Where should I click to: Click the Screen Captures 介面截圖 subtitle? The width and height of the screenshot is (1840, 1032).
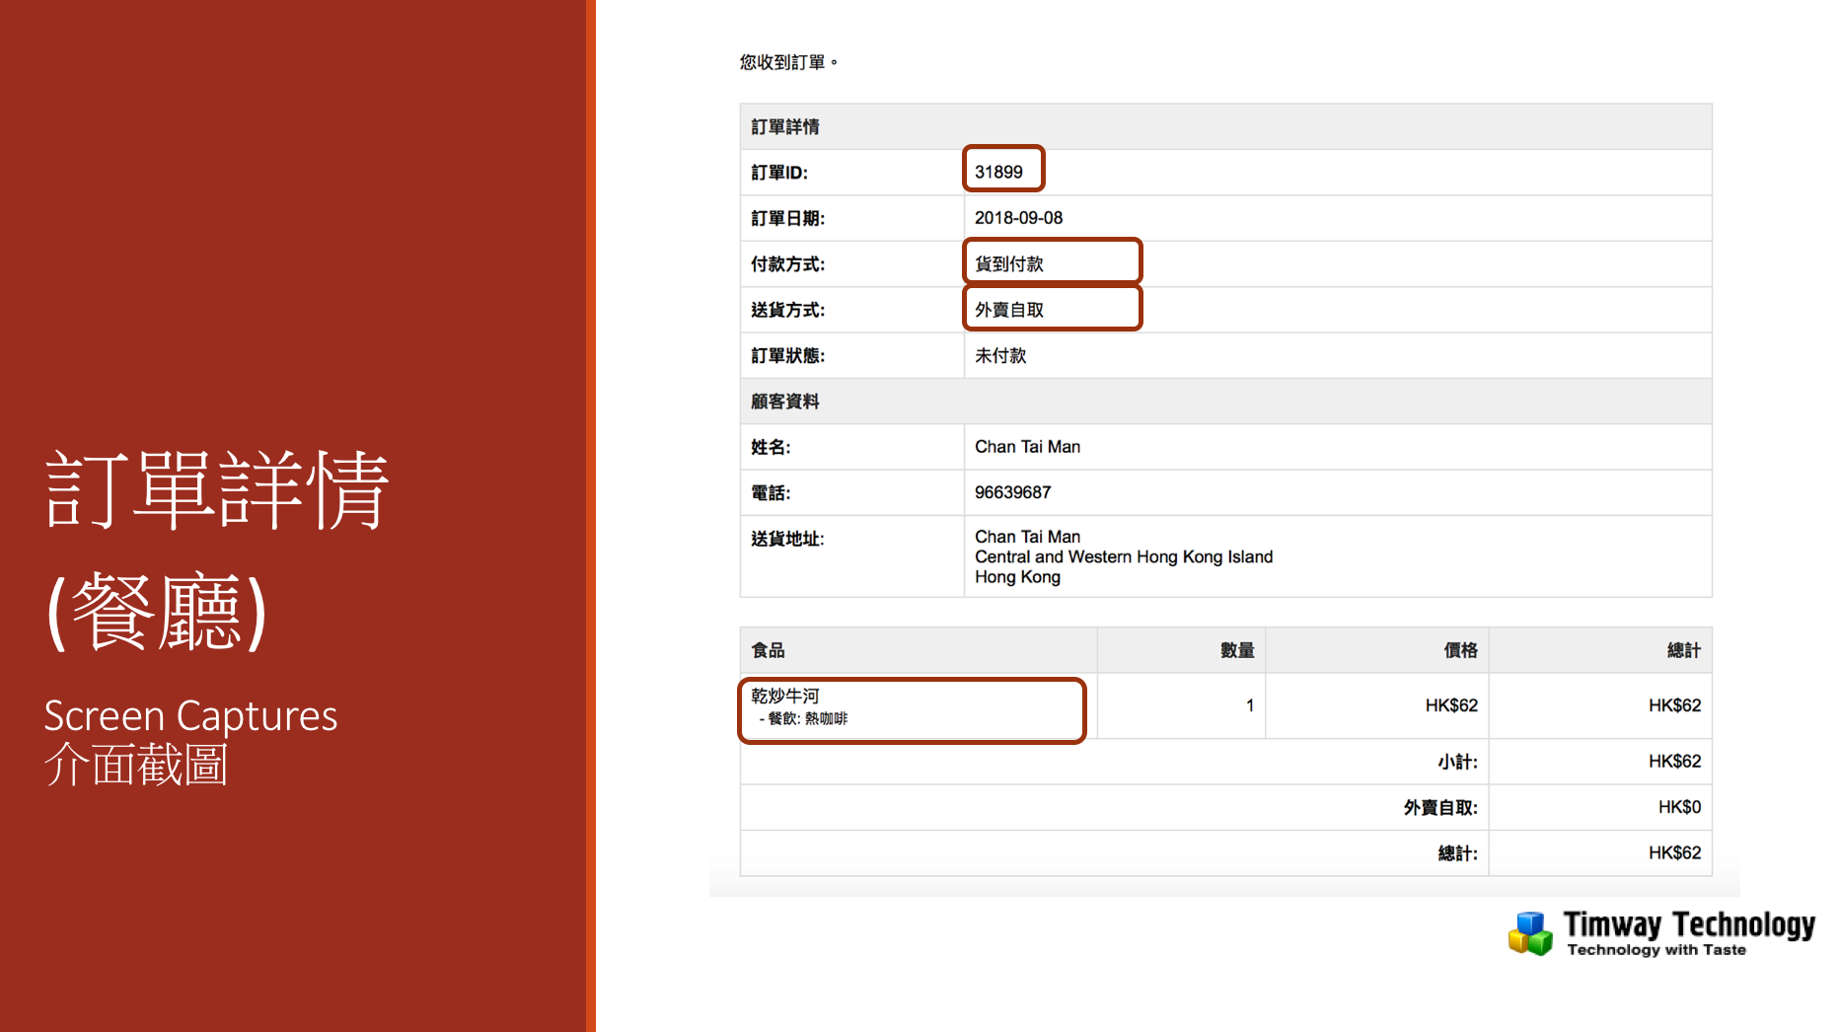point(190,740)
